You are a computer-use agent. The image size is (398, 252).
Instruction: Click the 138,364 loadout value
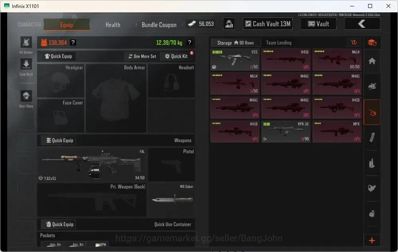tap(57, 43)
